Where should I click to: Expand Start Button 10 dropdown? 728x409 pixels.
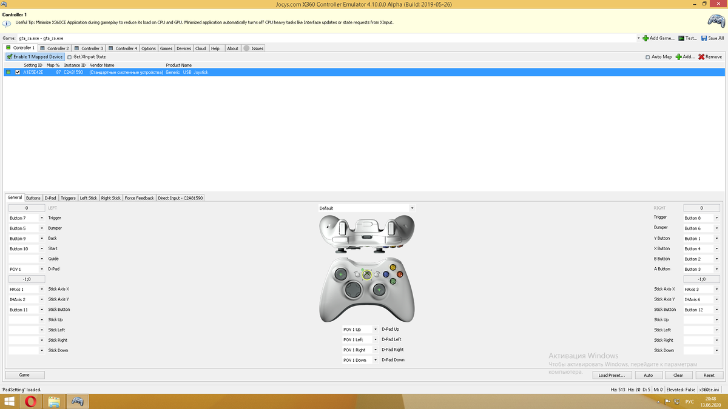[x=42, y=249]
